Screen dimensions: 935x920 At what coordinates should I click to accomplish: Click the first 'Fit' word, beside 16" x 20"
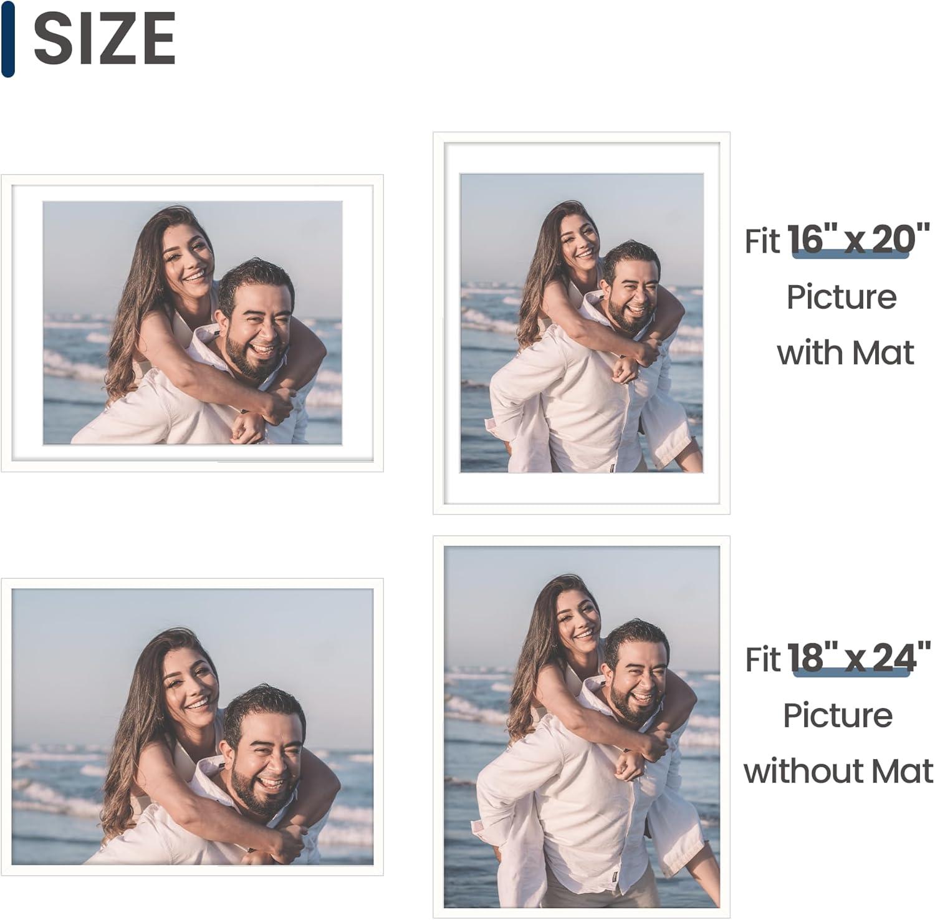pyautogui.click(x=762, y=241)
